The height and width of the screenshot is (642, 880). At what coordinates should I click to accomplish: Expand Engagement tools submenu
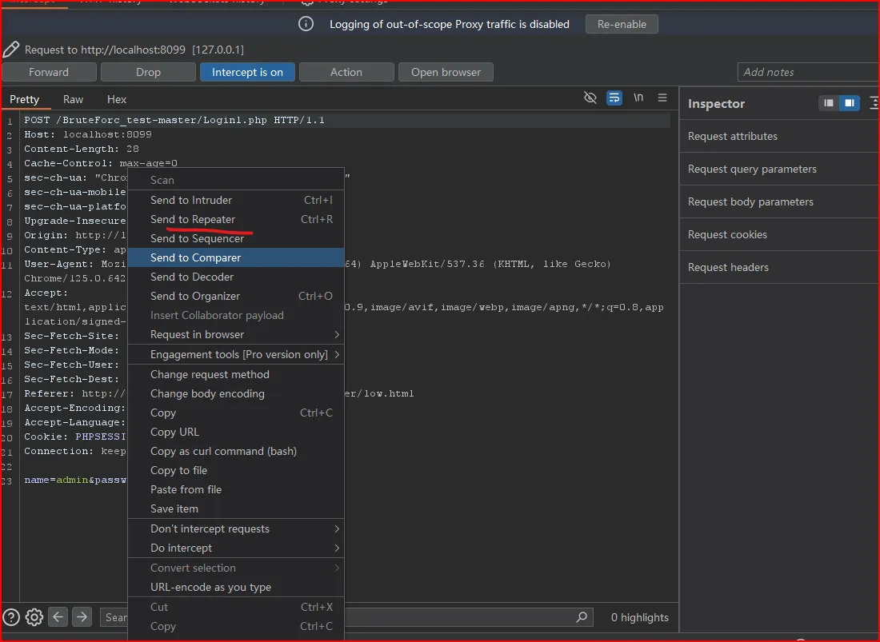(238, 354)
